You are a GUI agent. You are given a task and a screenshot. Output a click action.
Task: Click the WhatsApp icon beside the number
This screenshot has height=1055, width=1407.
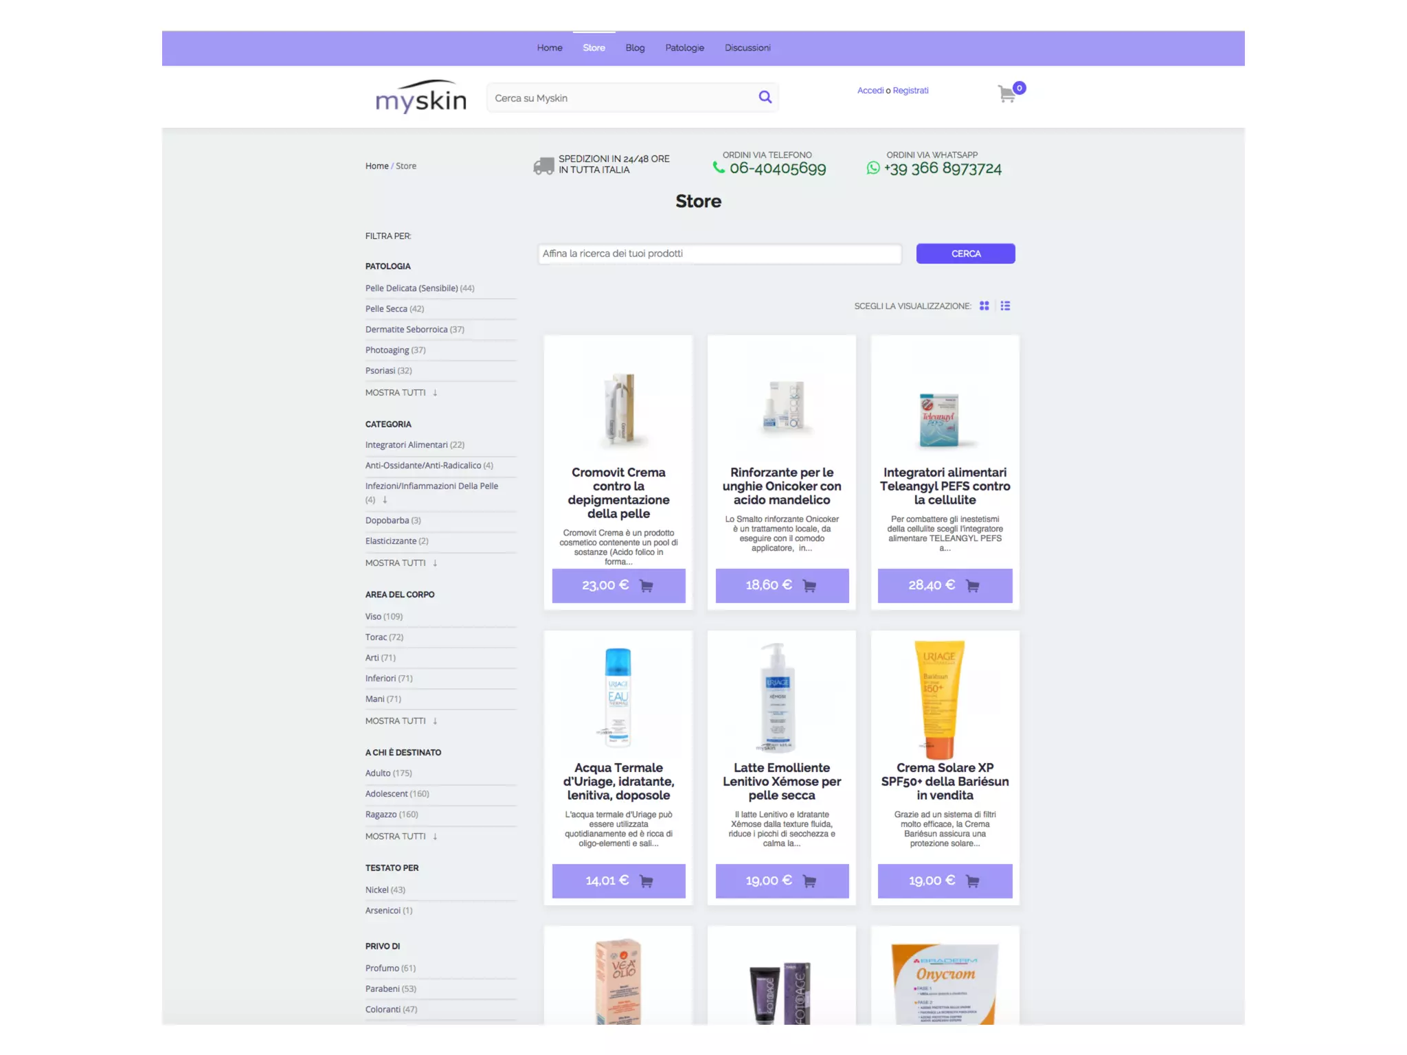click(873, 168)
